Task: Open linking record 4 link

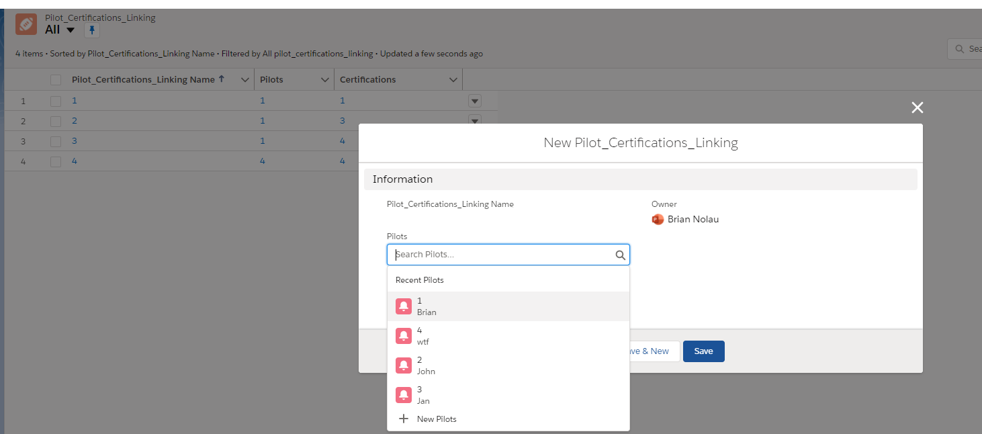Action: coord(75,161)
